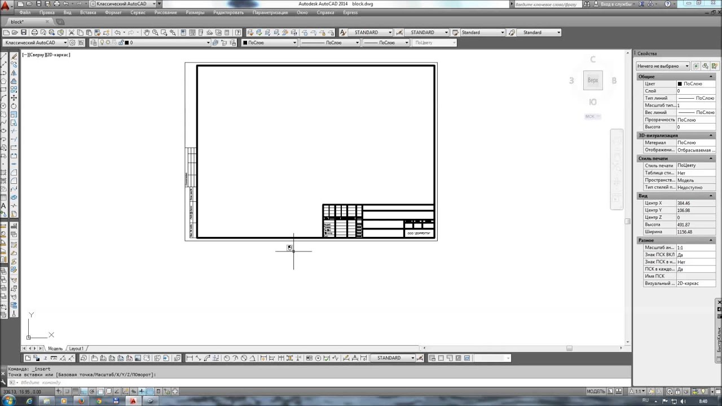Click the Quick View Layouts status bar icon

pos(610,391)
